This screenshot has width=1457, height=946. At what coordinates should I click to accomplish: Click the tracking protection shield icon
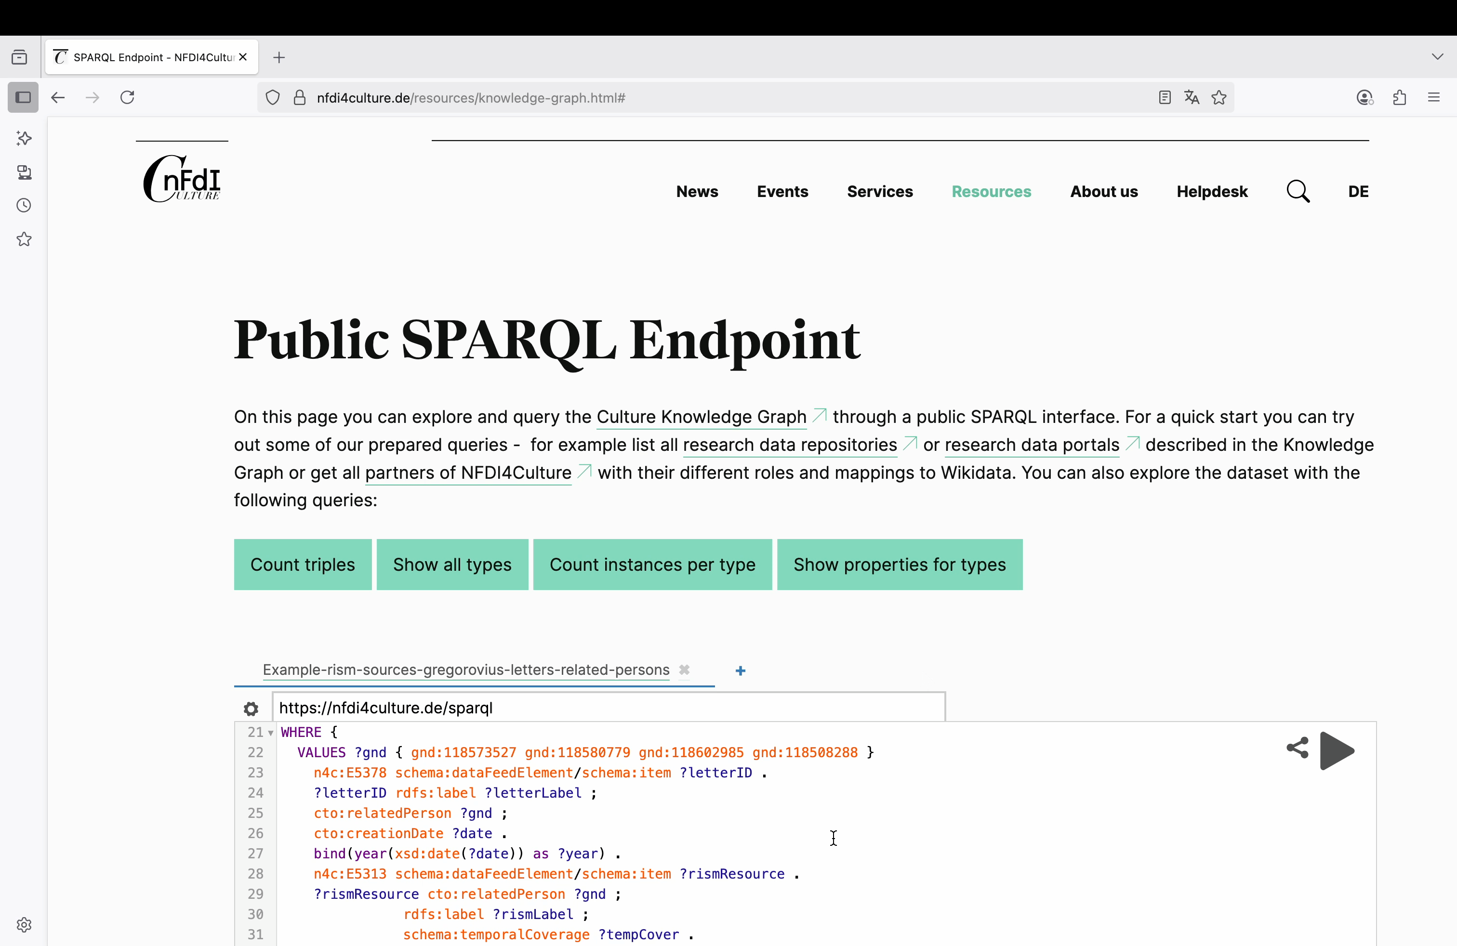273,97
